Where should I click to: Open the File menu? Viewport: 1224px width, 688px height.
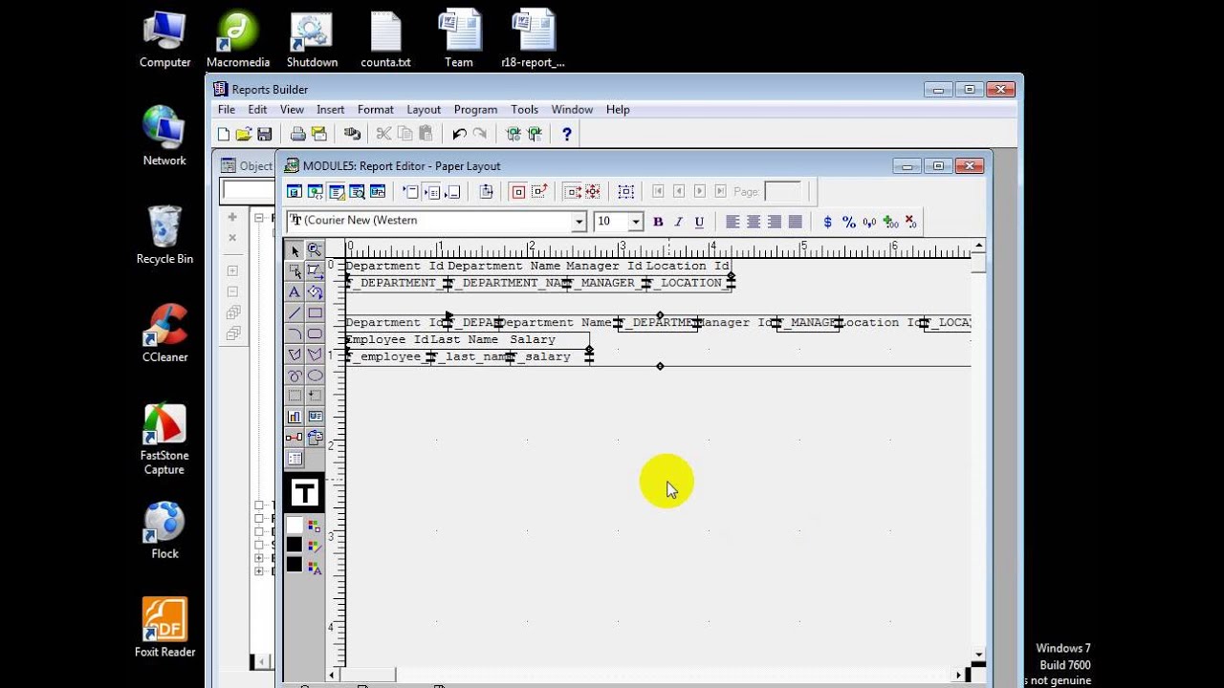coord(227,110)
